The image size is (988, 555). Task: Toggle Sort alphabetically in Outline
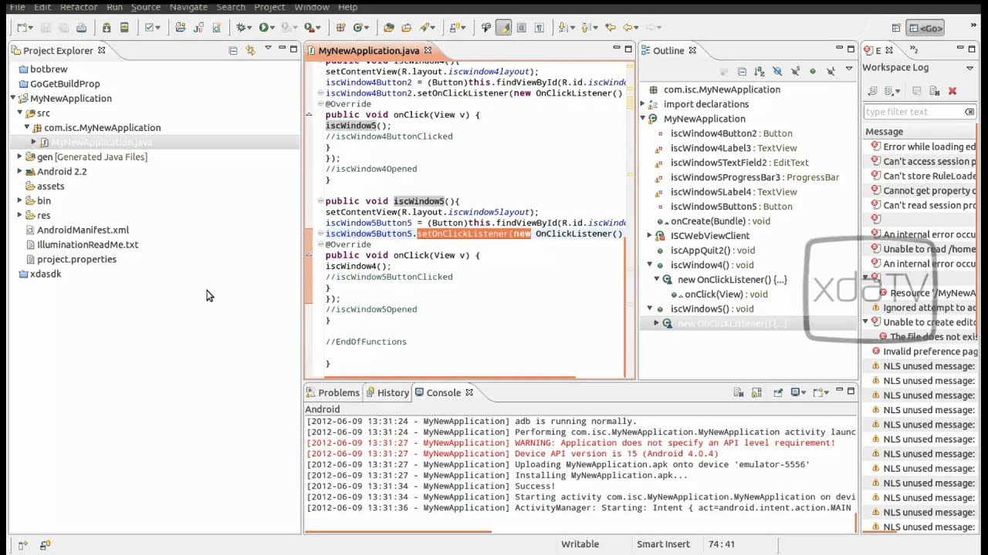tap(760, 72)
